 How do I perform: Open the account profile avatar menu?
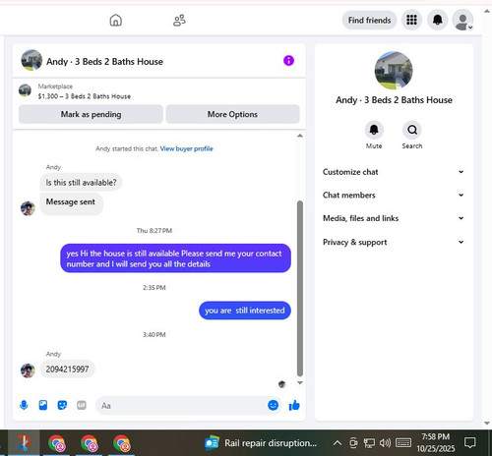pos(462,20)
